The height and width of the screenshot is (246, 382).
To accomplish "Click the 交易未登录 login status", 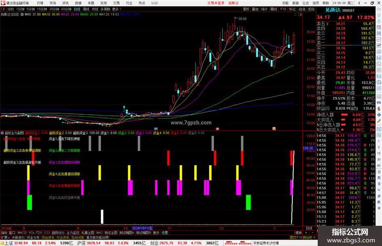I will pyautogui.click(x=216, y=3).
